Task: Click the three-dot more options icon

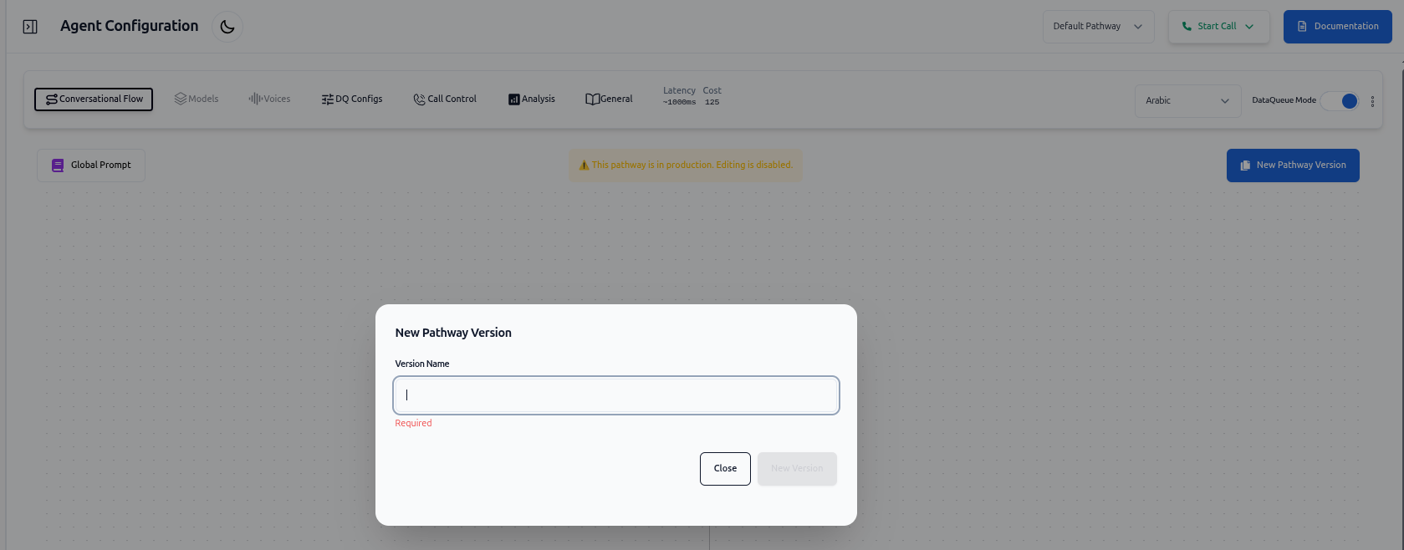Action: point(1372,101)
